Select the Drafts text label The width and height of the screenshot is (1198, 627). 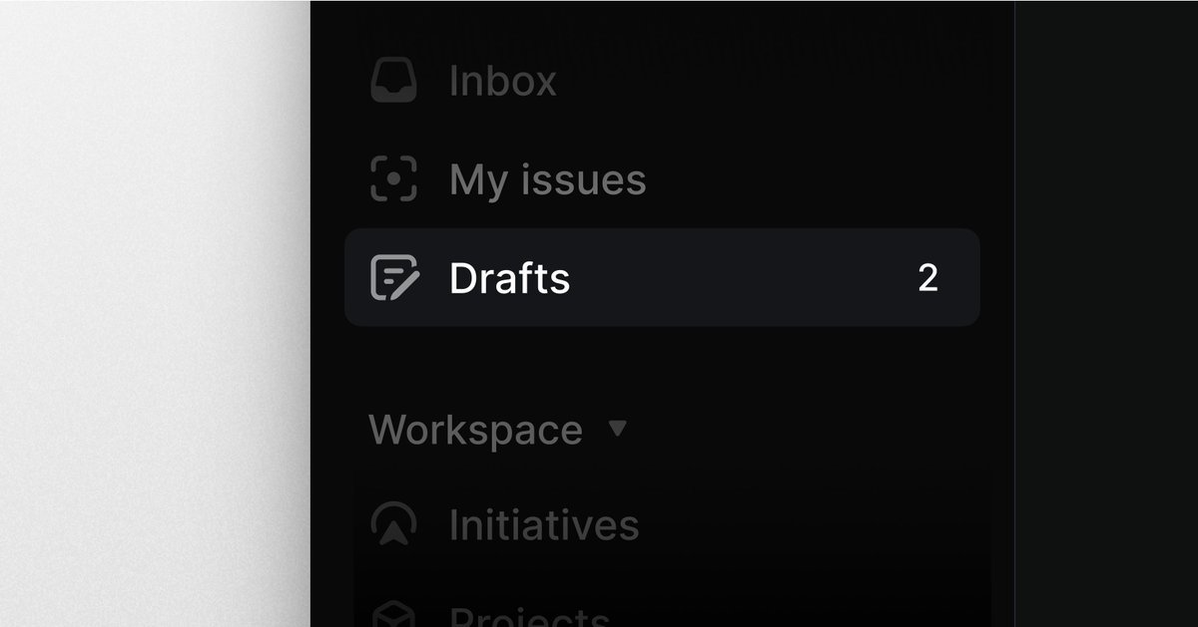click(x=509, y=278)
